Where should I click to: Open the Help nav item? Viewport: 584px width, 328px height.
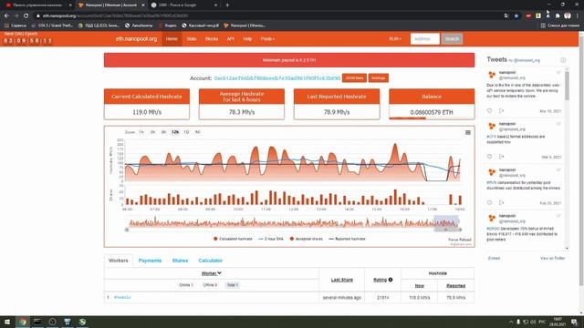[x=247, y=38]
